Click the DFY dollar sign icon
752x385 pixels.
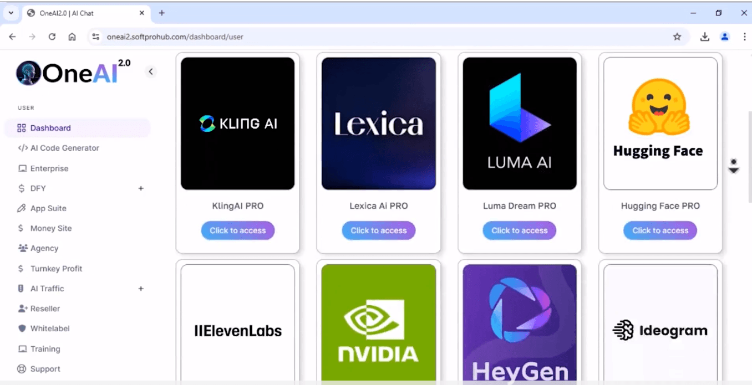(21, 188)
